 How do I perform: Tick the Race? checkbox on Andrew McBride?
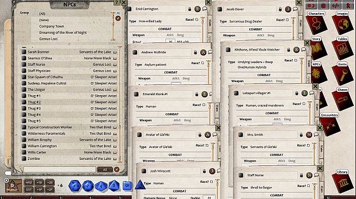click(x=202, y=63)
